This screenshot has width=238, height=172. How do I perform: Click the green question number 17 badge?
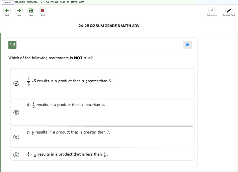click(x=12, y=45)
